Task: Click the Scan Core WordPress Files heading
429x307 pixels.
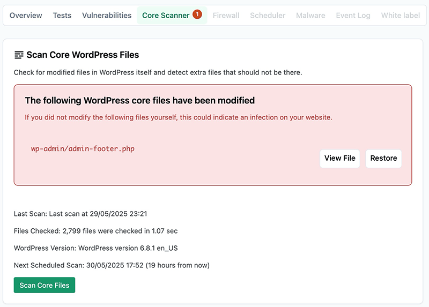Action: (x=83, y=55)
